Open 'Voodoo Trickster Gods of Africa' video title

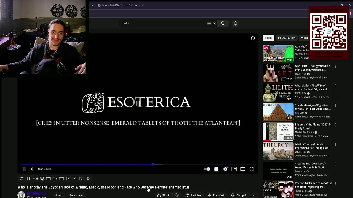[x=313, y=185]
